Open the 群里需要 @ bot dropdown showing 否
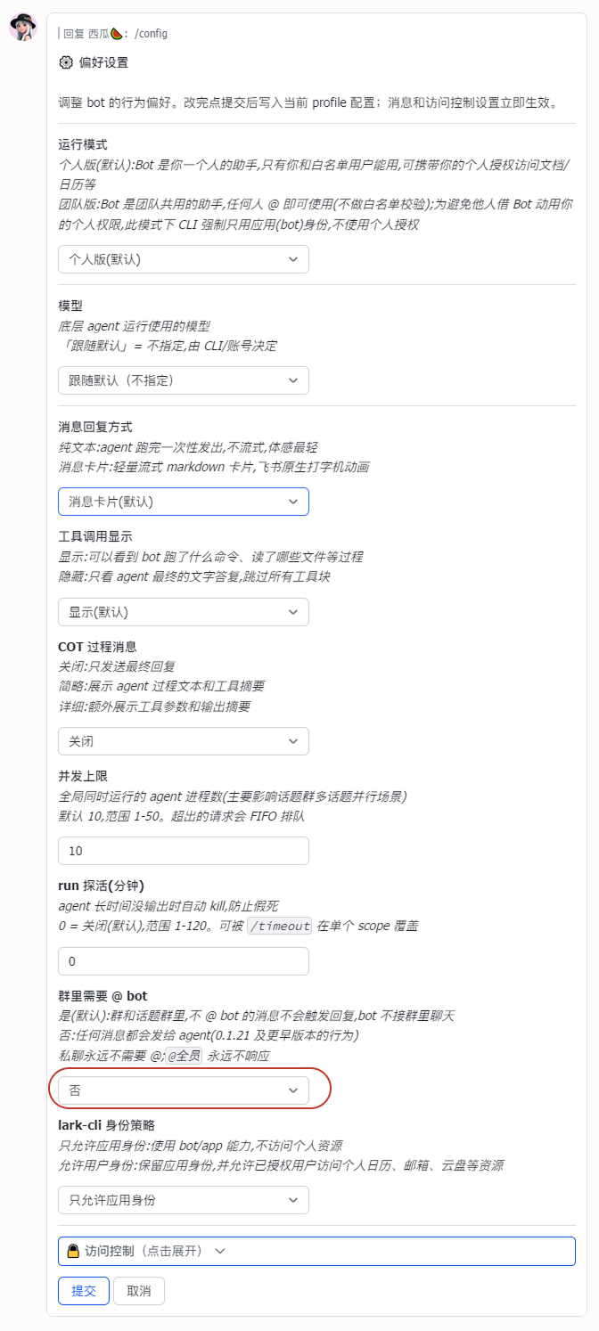Viewport: 599px width, 1331px height. pos(184,1090)
